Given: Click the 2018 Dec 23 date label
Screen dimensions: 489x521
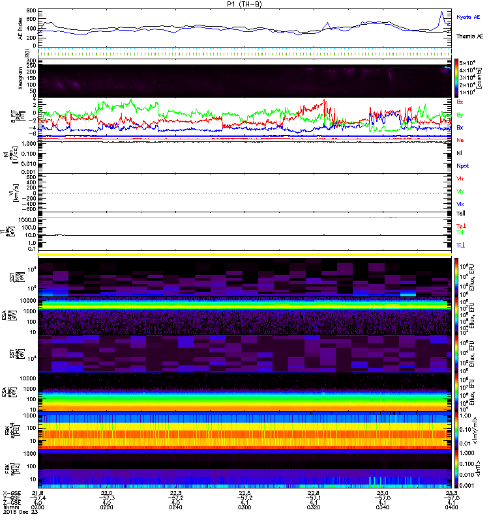Looking at the screenshot, I should 21,512.
